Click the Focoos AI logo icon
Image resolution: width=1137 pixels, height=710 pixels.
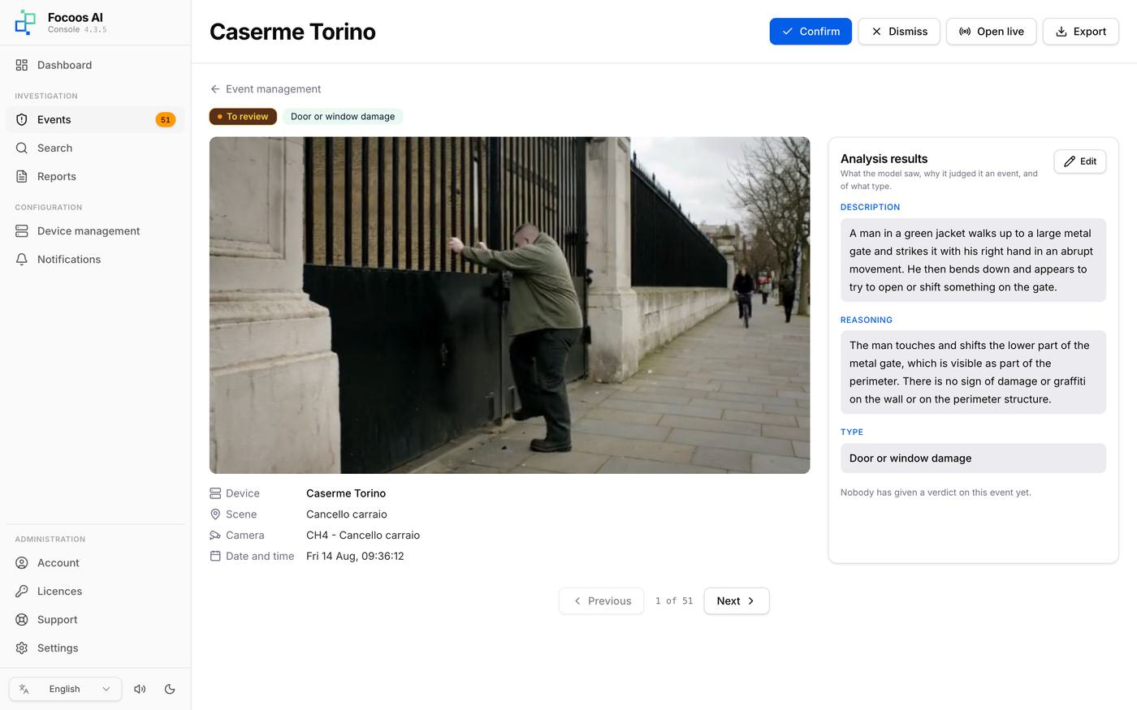[25, 23]
